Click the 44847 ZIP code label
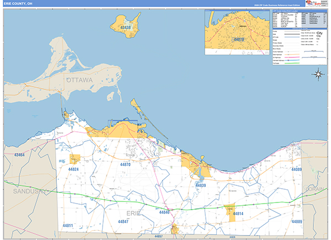This screenshot has height=240, width=331. point(124,221)
